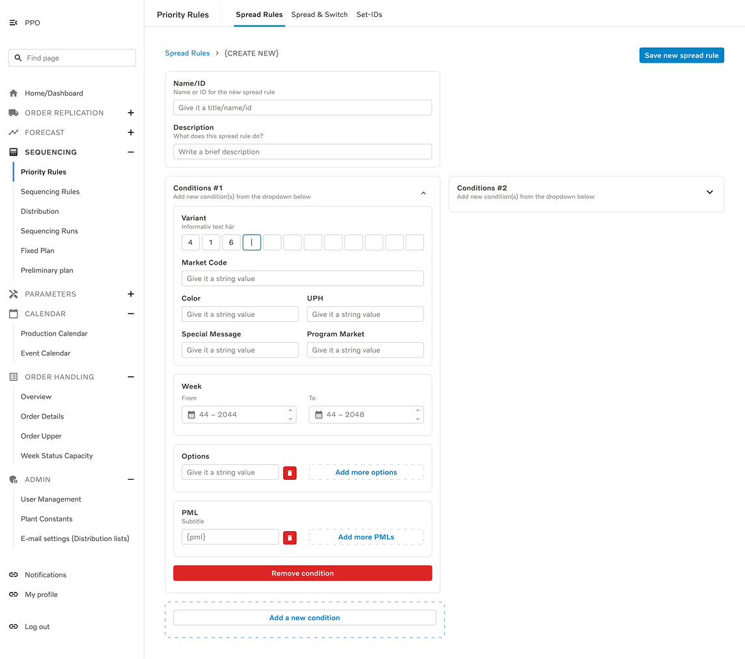745x659 pixels.
Task: Open Order Details in the sidebar
Action: click(42, 417)
